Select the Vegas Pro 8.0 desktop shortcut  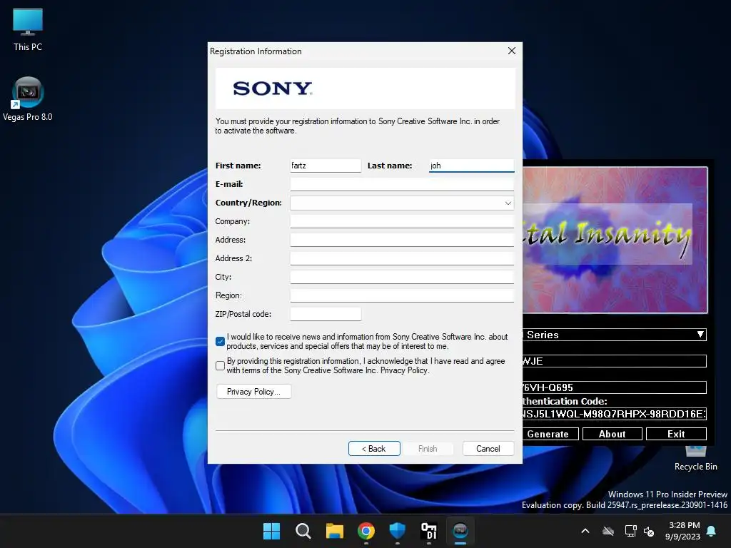click(28, 99)
